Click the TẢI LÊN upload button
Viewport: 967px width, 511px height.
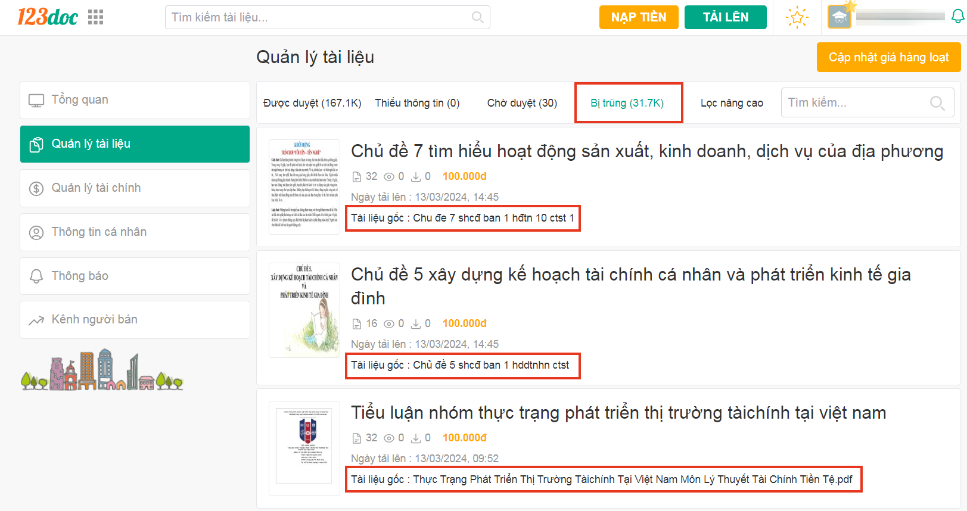[x=726, y=17]
